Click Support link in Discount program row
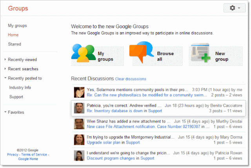 pos(147,158)
